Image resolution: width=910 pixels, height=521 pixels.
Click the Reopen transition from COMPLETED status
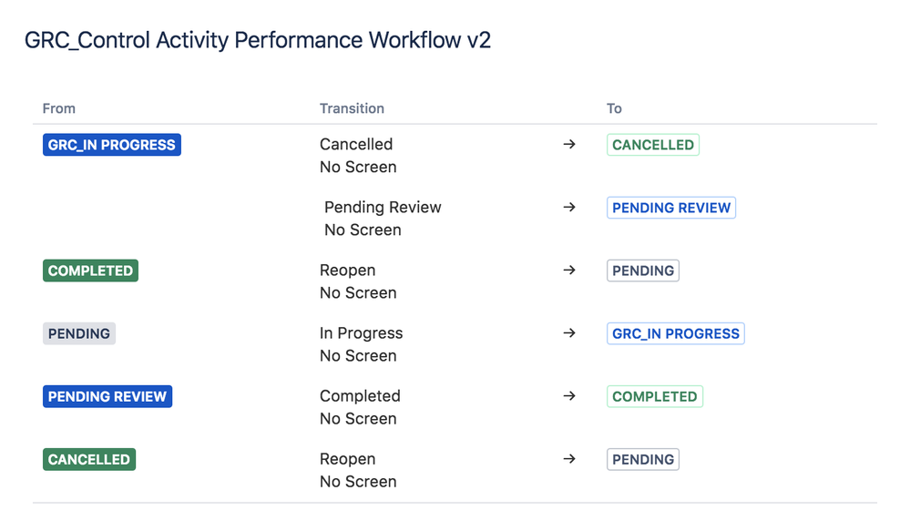pos(347,271)
